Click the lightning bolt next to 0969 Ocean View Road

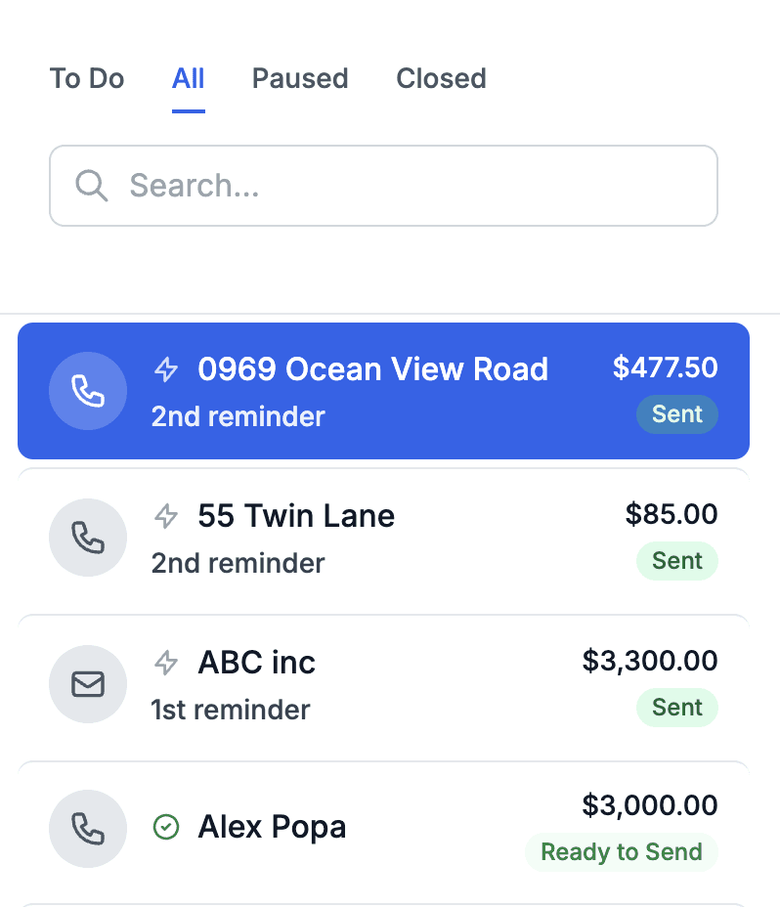(167, 369)
